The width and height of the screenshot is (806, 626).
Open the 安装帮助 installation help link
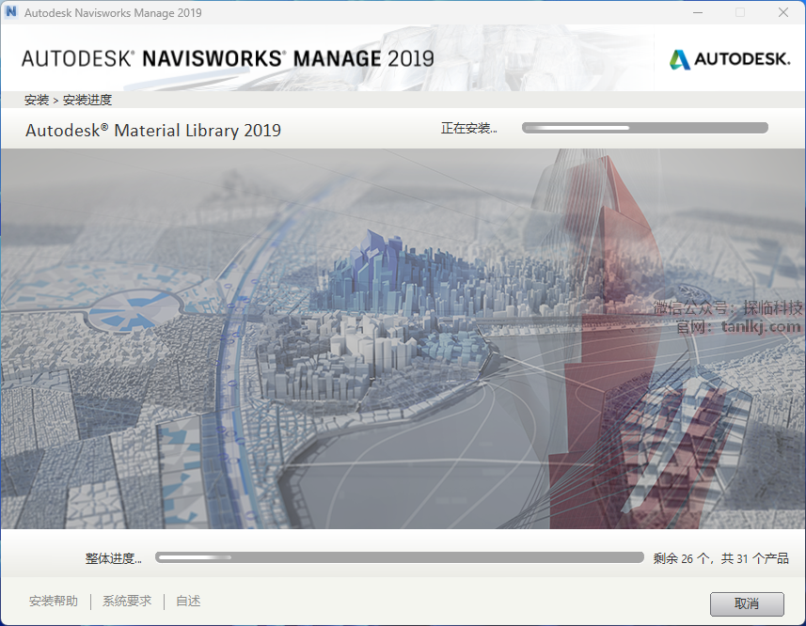tap(54, 601)
